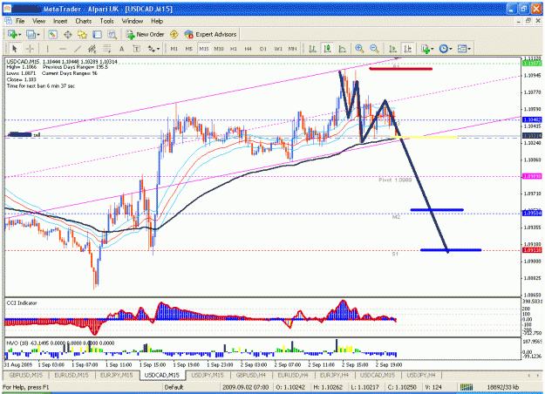Toggle chart auto scroll

click(x=392, y=49)
